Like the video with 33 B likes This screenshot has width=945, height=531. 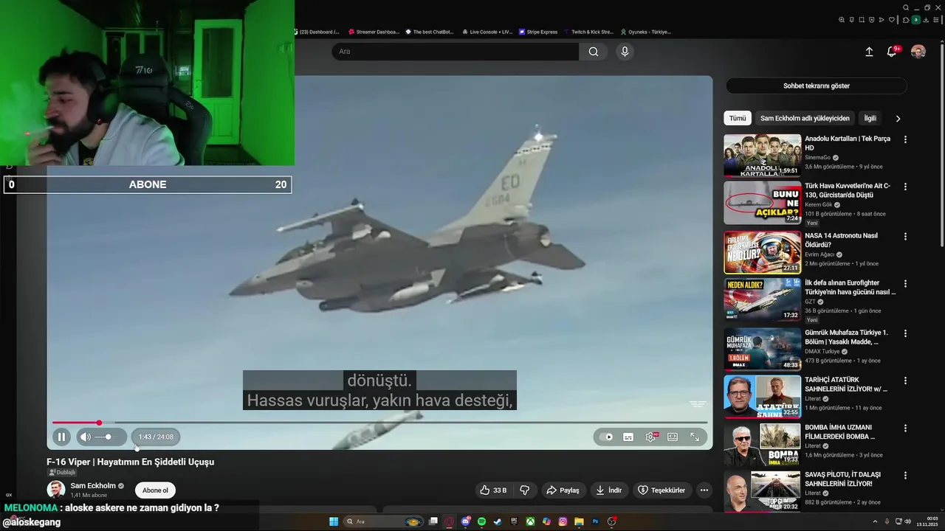(x=493, y=490)
